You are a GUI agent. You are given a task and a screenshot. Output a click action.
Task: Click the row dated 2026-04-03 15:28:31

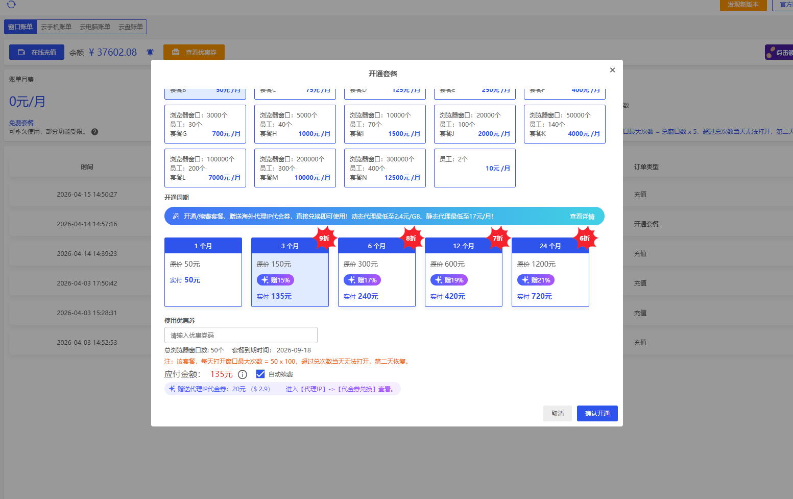click(x=87, y=313)
